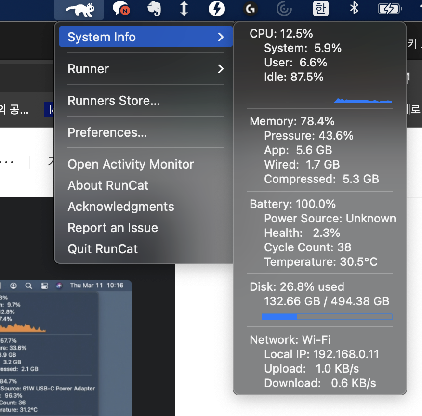Click the Network: Wi-Fi header
The height and width of the screenshot is (416, 422).
coord(290,340)
